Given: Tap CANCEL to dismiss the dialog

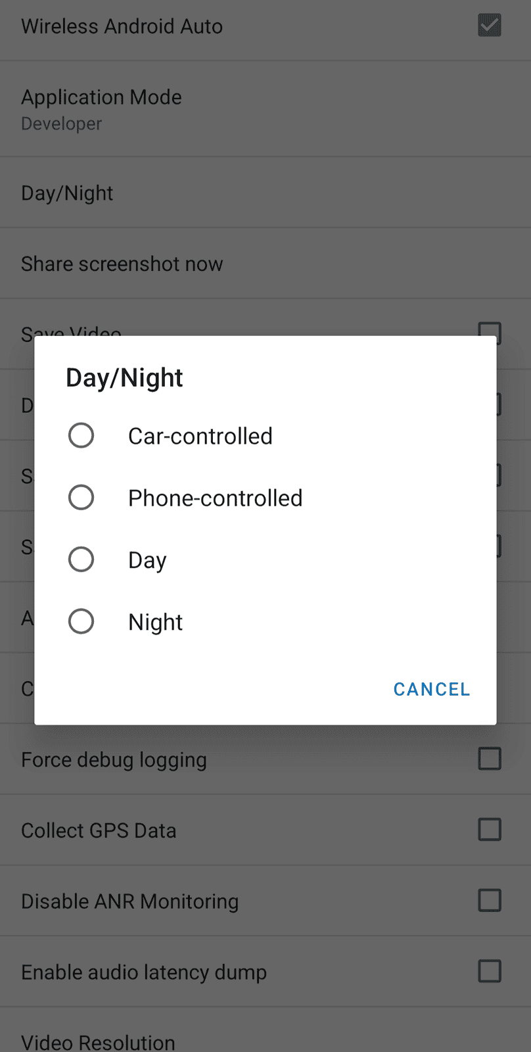Looking at the screenshot, I should [431, 689].
